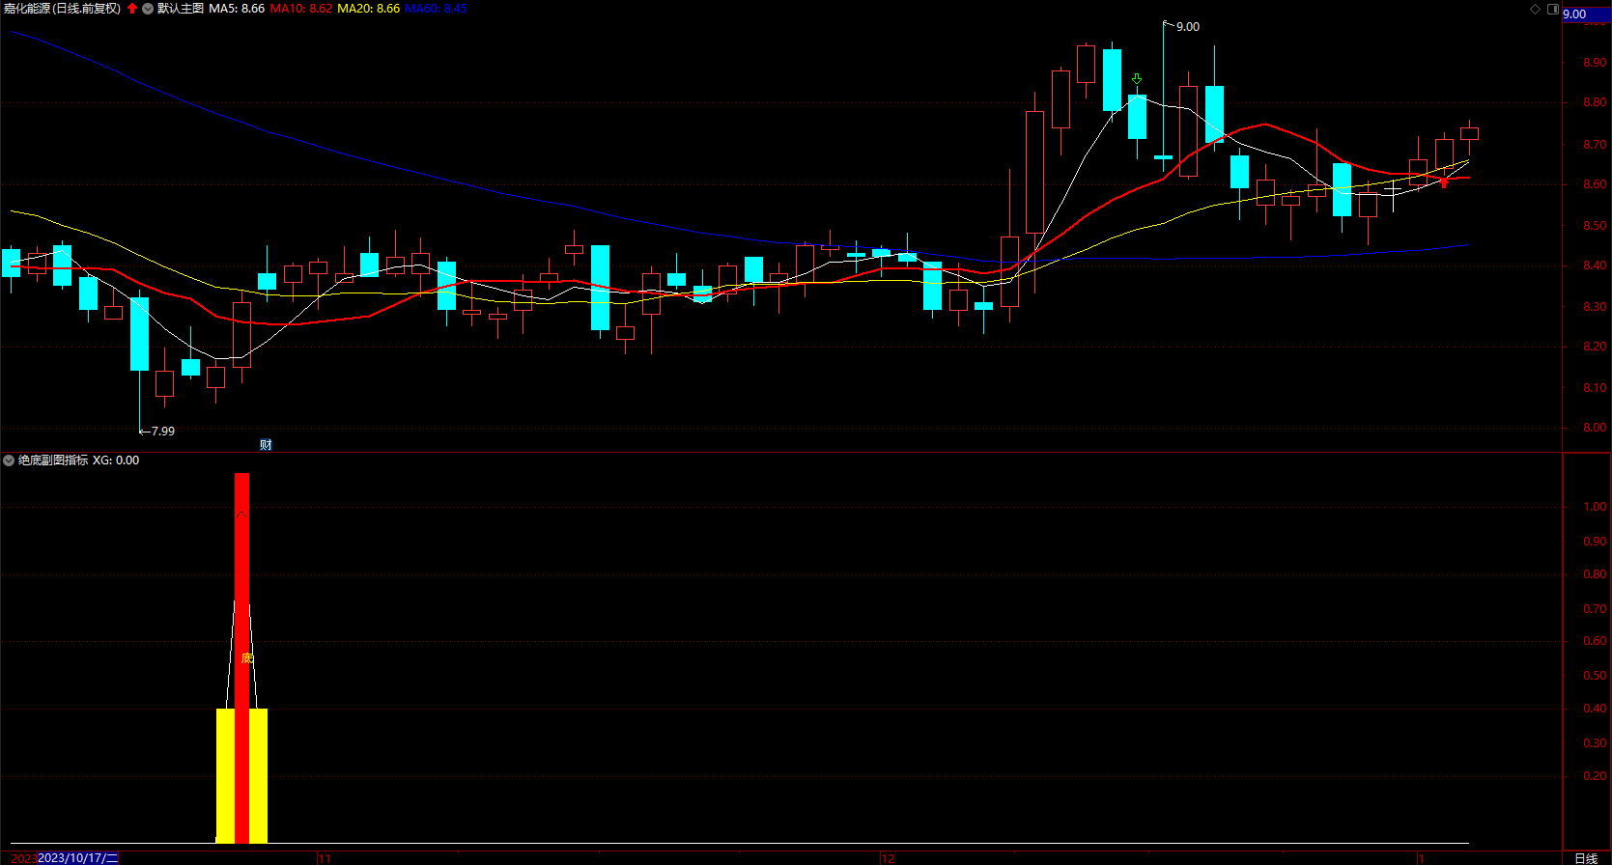Click the red up-arrow beside 嘉化能源 title

tap(132, 9)
